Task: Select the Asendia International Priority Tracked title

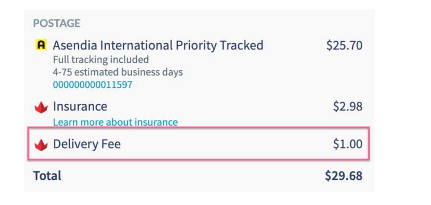Action: click(x=158, y=45)
